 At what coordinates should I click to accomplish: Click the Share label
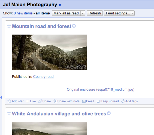[47, 101]
